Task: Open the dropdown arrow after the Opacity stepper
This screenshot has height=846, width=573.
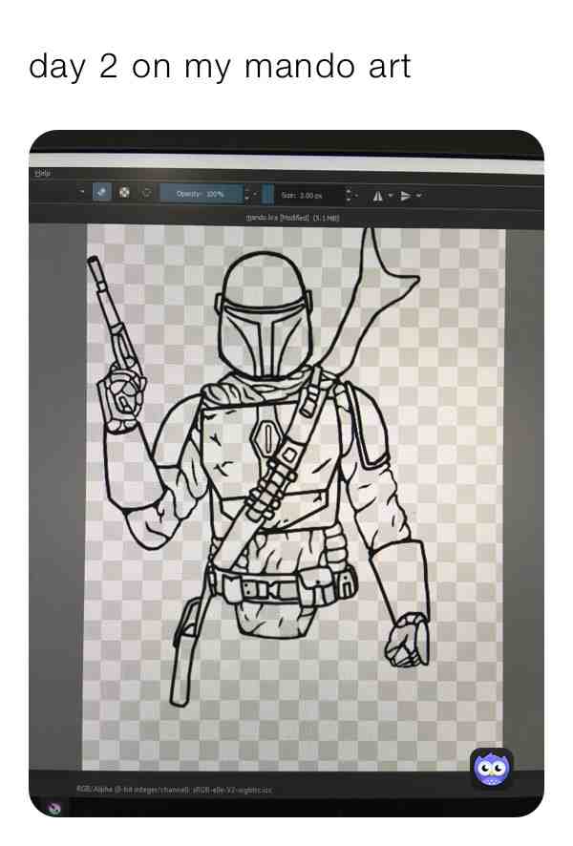Action: (x=256, y=194)
